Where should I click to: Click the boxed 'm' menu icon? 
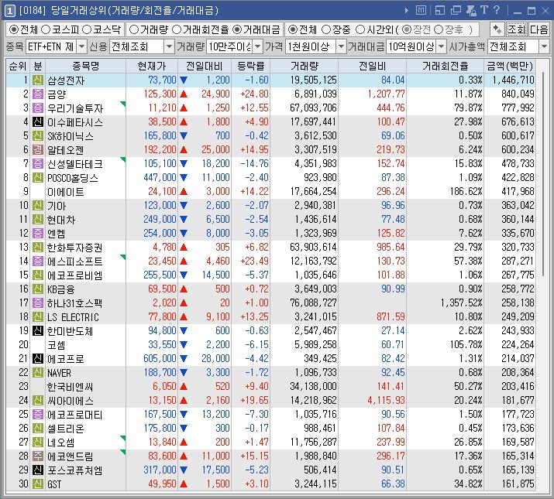[x=421, y=11]
